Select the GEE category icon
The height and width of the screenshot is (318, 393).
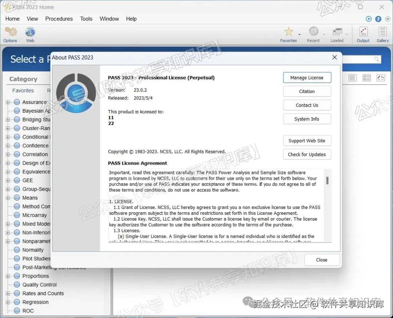tap(17, 180)
